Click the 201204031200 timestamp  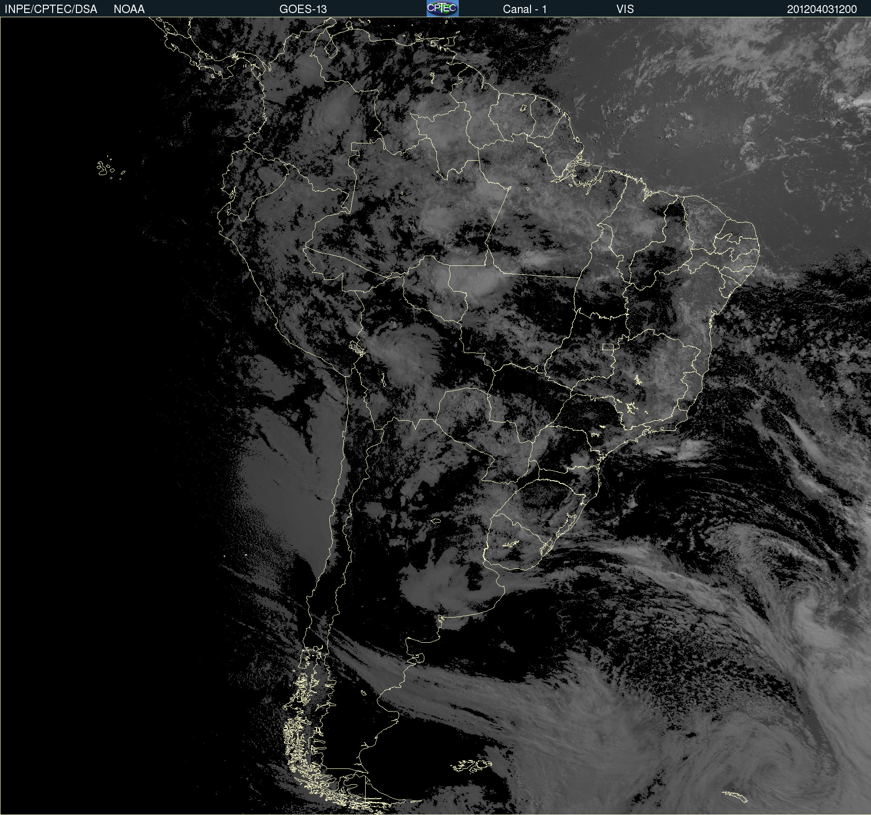(822, 9)
